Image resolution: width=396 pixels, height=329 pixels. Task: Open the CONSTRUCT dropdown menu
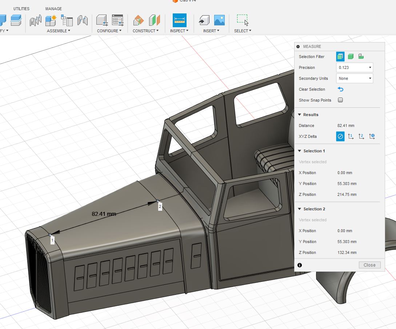(145, 31)
